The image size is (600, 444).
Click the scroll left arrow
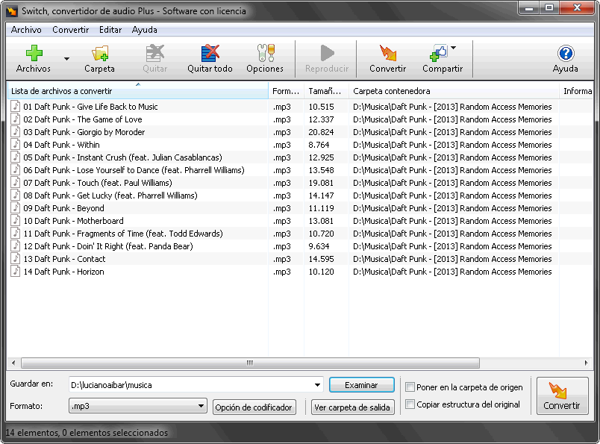[x=13, y=363]
